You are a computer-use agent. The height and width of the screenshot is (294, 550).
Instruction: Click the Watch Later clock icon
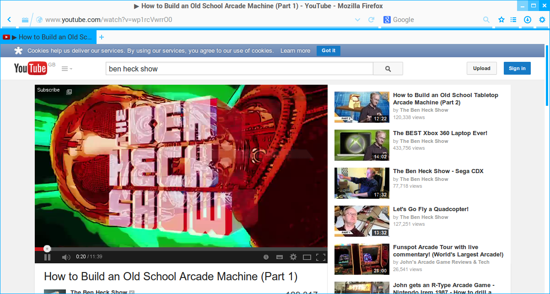[266, 257]
